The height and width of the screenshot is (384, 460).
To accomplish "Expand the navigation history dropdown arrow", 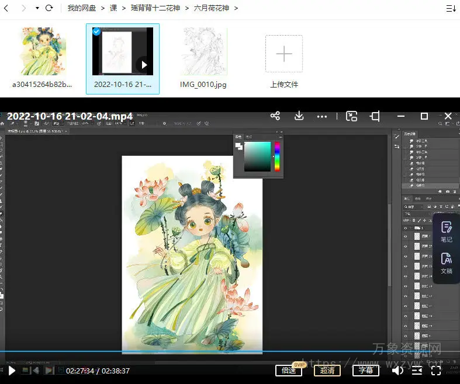I will (37, 8).
